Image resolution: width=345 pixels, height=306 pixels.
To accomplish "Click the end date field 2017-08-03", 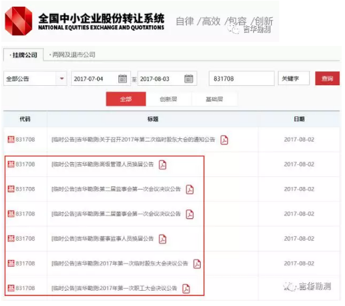I will coord(167,78).
